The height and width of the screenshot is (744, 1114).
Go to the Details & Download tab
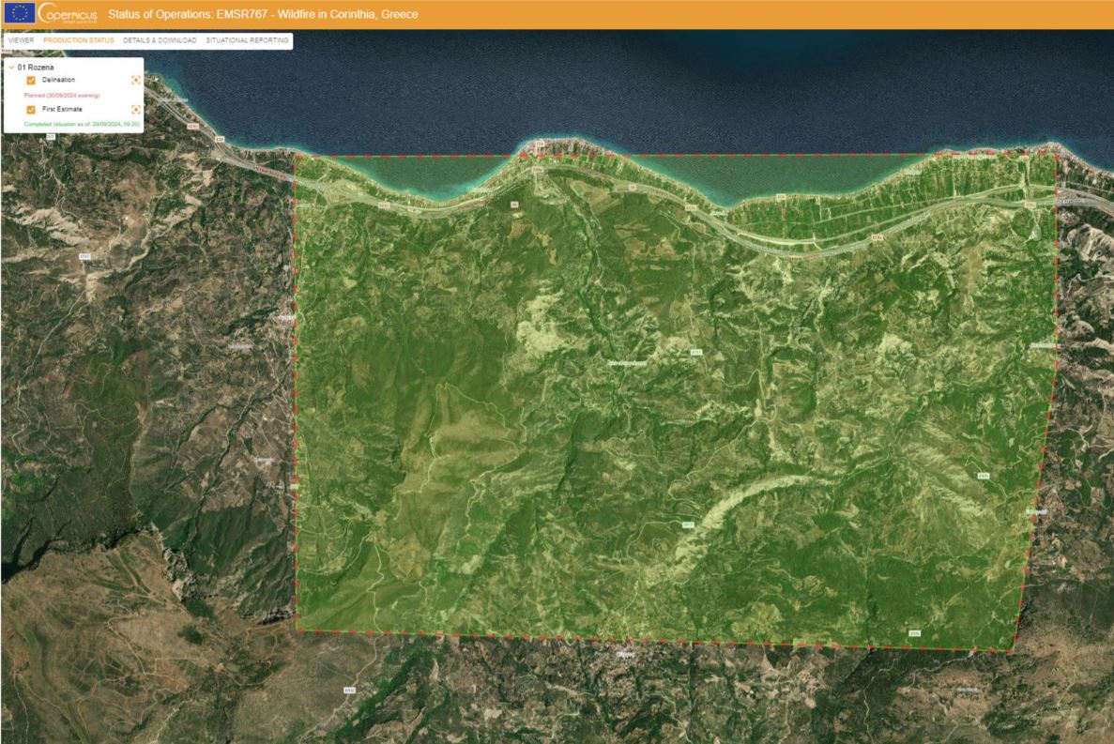[x=160, y=40]
